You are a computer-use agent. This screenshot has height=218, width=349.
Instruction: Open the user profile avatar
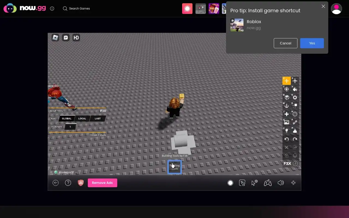(x=336, y=9)
